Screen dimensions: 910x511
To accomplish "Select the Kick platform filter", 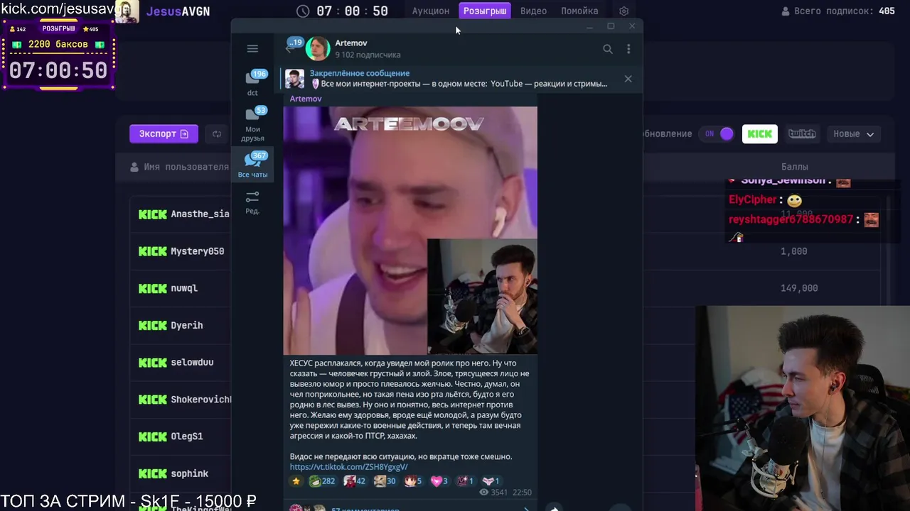I will point(760,133).
